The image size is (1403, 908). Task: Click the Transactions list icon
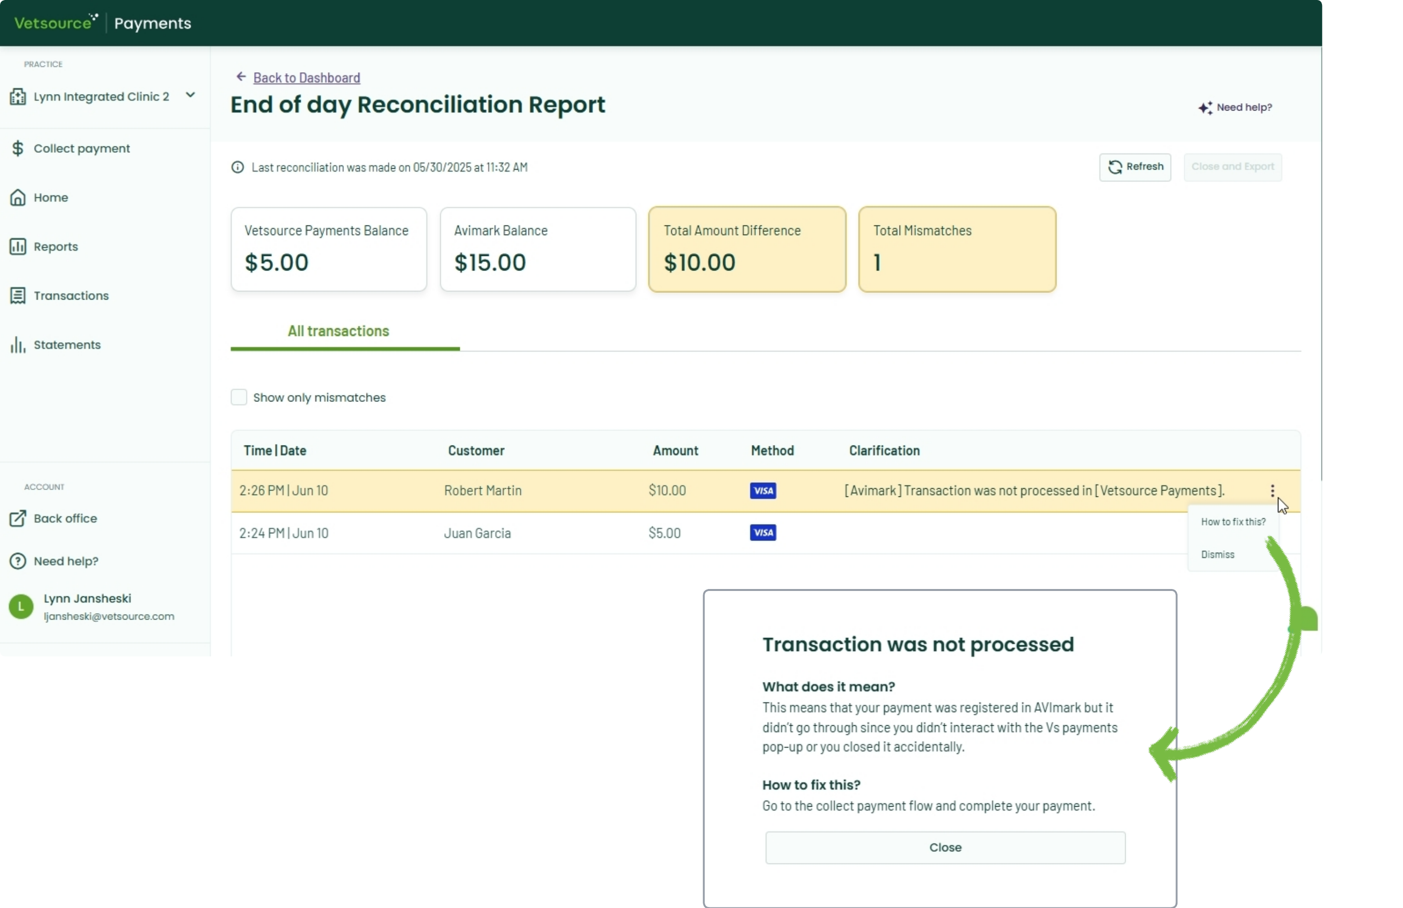tap(17, 295)
